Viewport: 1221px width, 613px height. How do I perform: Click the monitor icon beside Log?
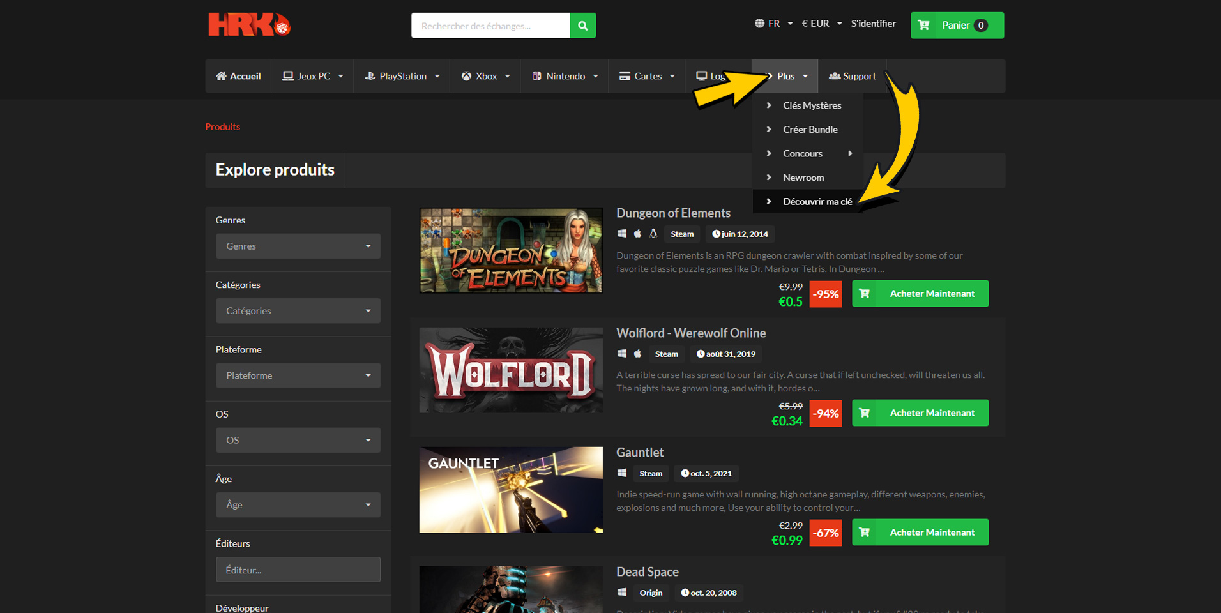pyautogui.click(x=701, y=76)
